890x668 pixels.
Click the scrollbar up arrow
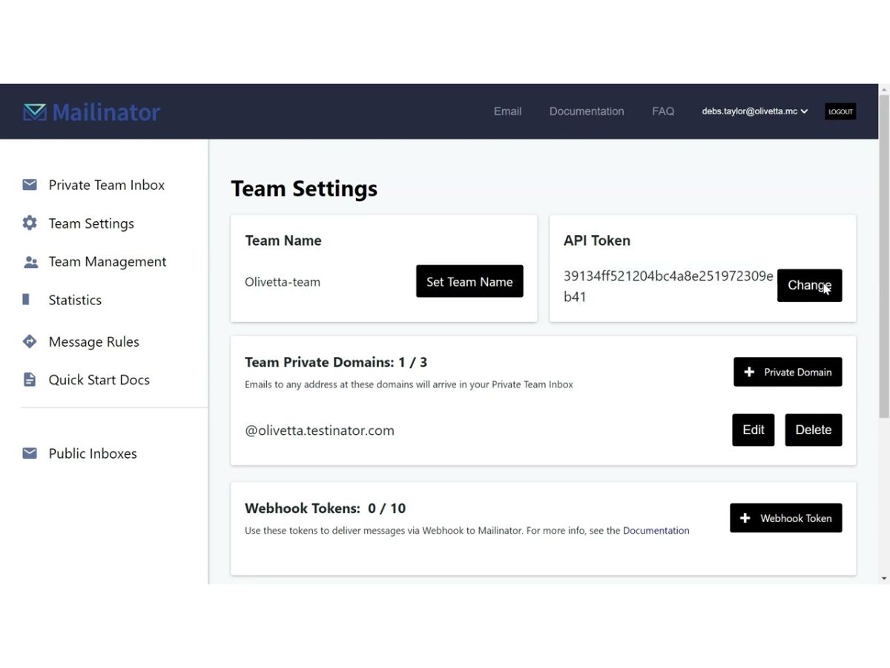[x=883, y=89]
